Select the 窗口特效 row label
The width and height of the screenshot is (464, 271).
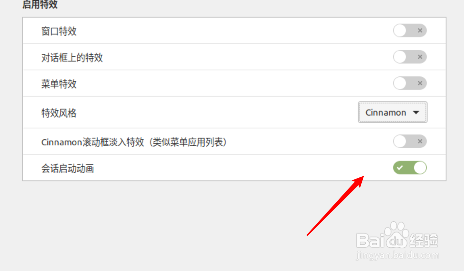[59, 31]
